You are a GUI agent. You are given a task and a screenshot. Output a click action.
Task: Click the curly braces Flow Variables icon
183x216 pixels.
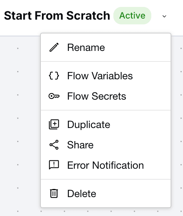coord(54,76)
